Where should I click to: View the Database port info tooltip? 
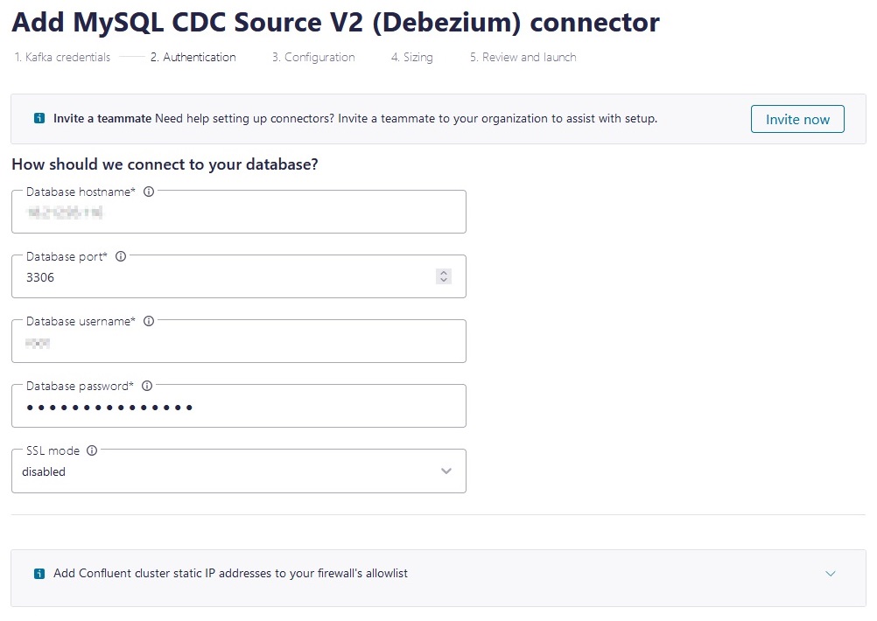[121, 256]
